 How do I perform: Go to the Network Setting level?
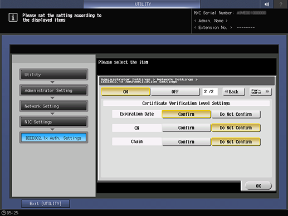pos(53,106)
